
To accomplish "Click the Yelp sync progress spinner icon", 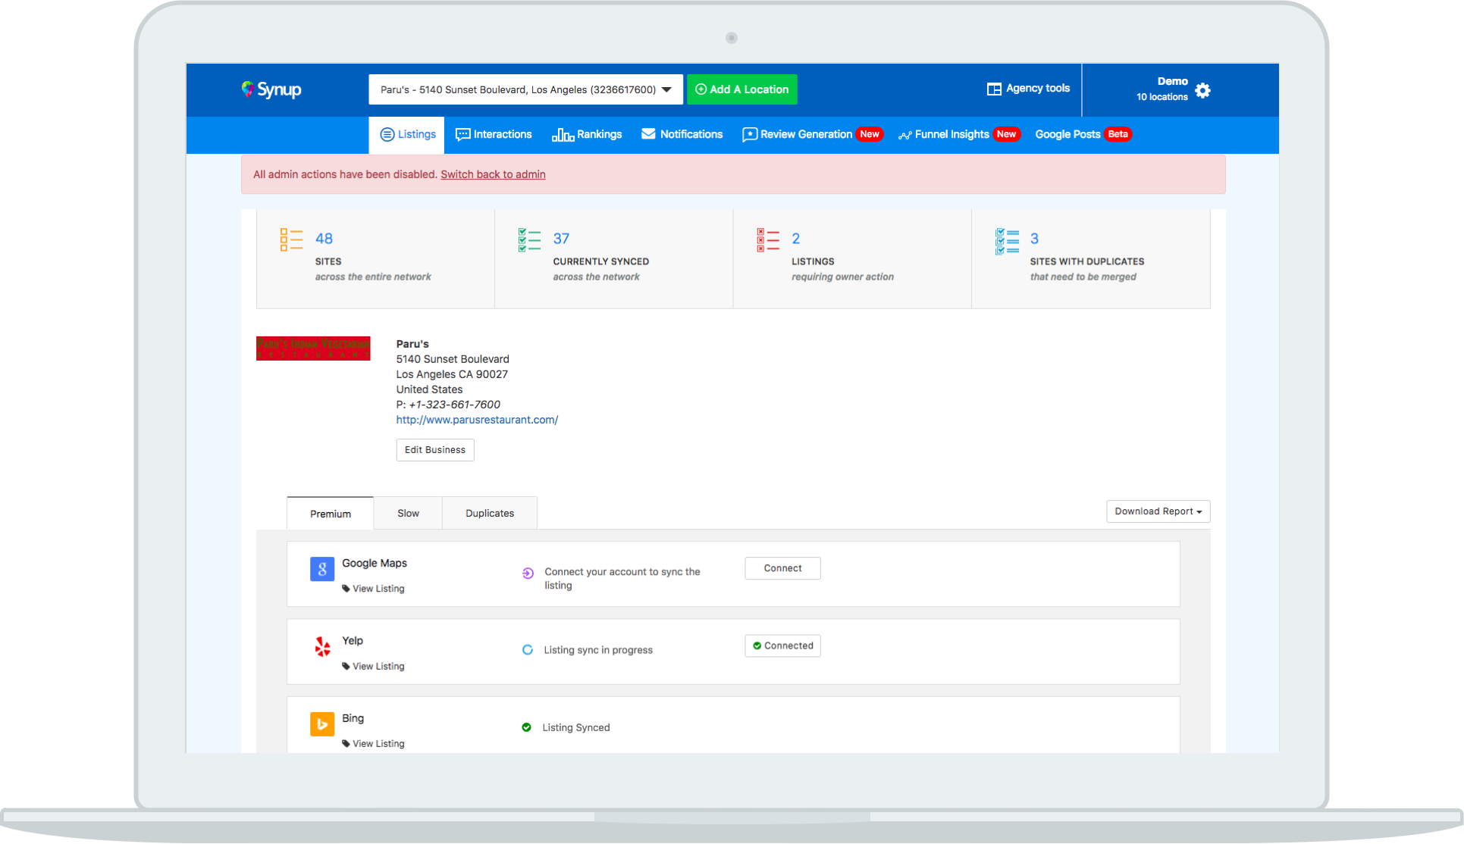I will coord(528,650).
